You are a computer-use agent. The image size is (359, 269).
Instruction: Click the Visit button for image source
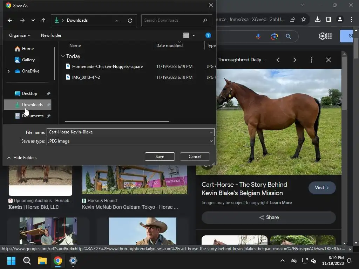click(x=322, y=188)
